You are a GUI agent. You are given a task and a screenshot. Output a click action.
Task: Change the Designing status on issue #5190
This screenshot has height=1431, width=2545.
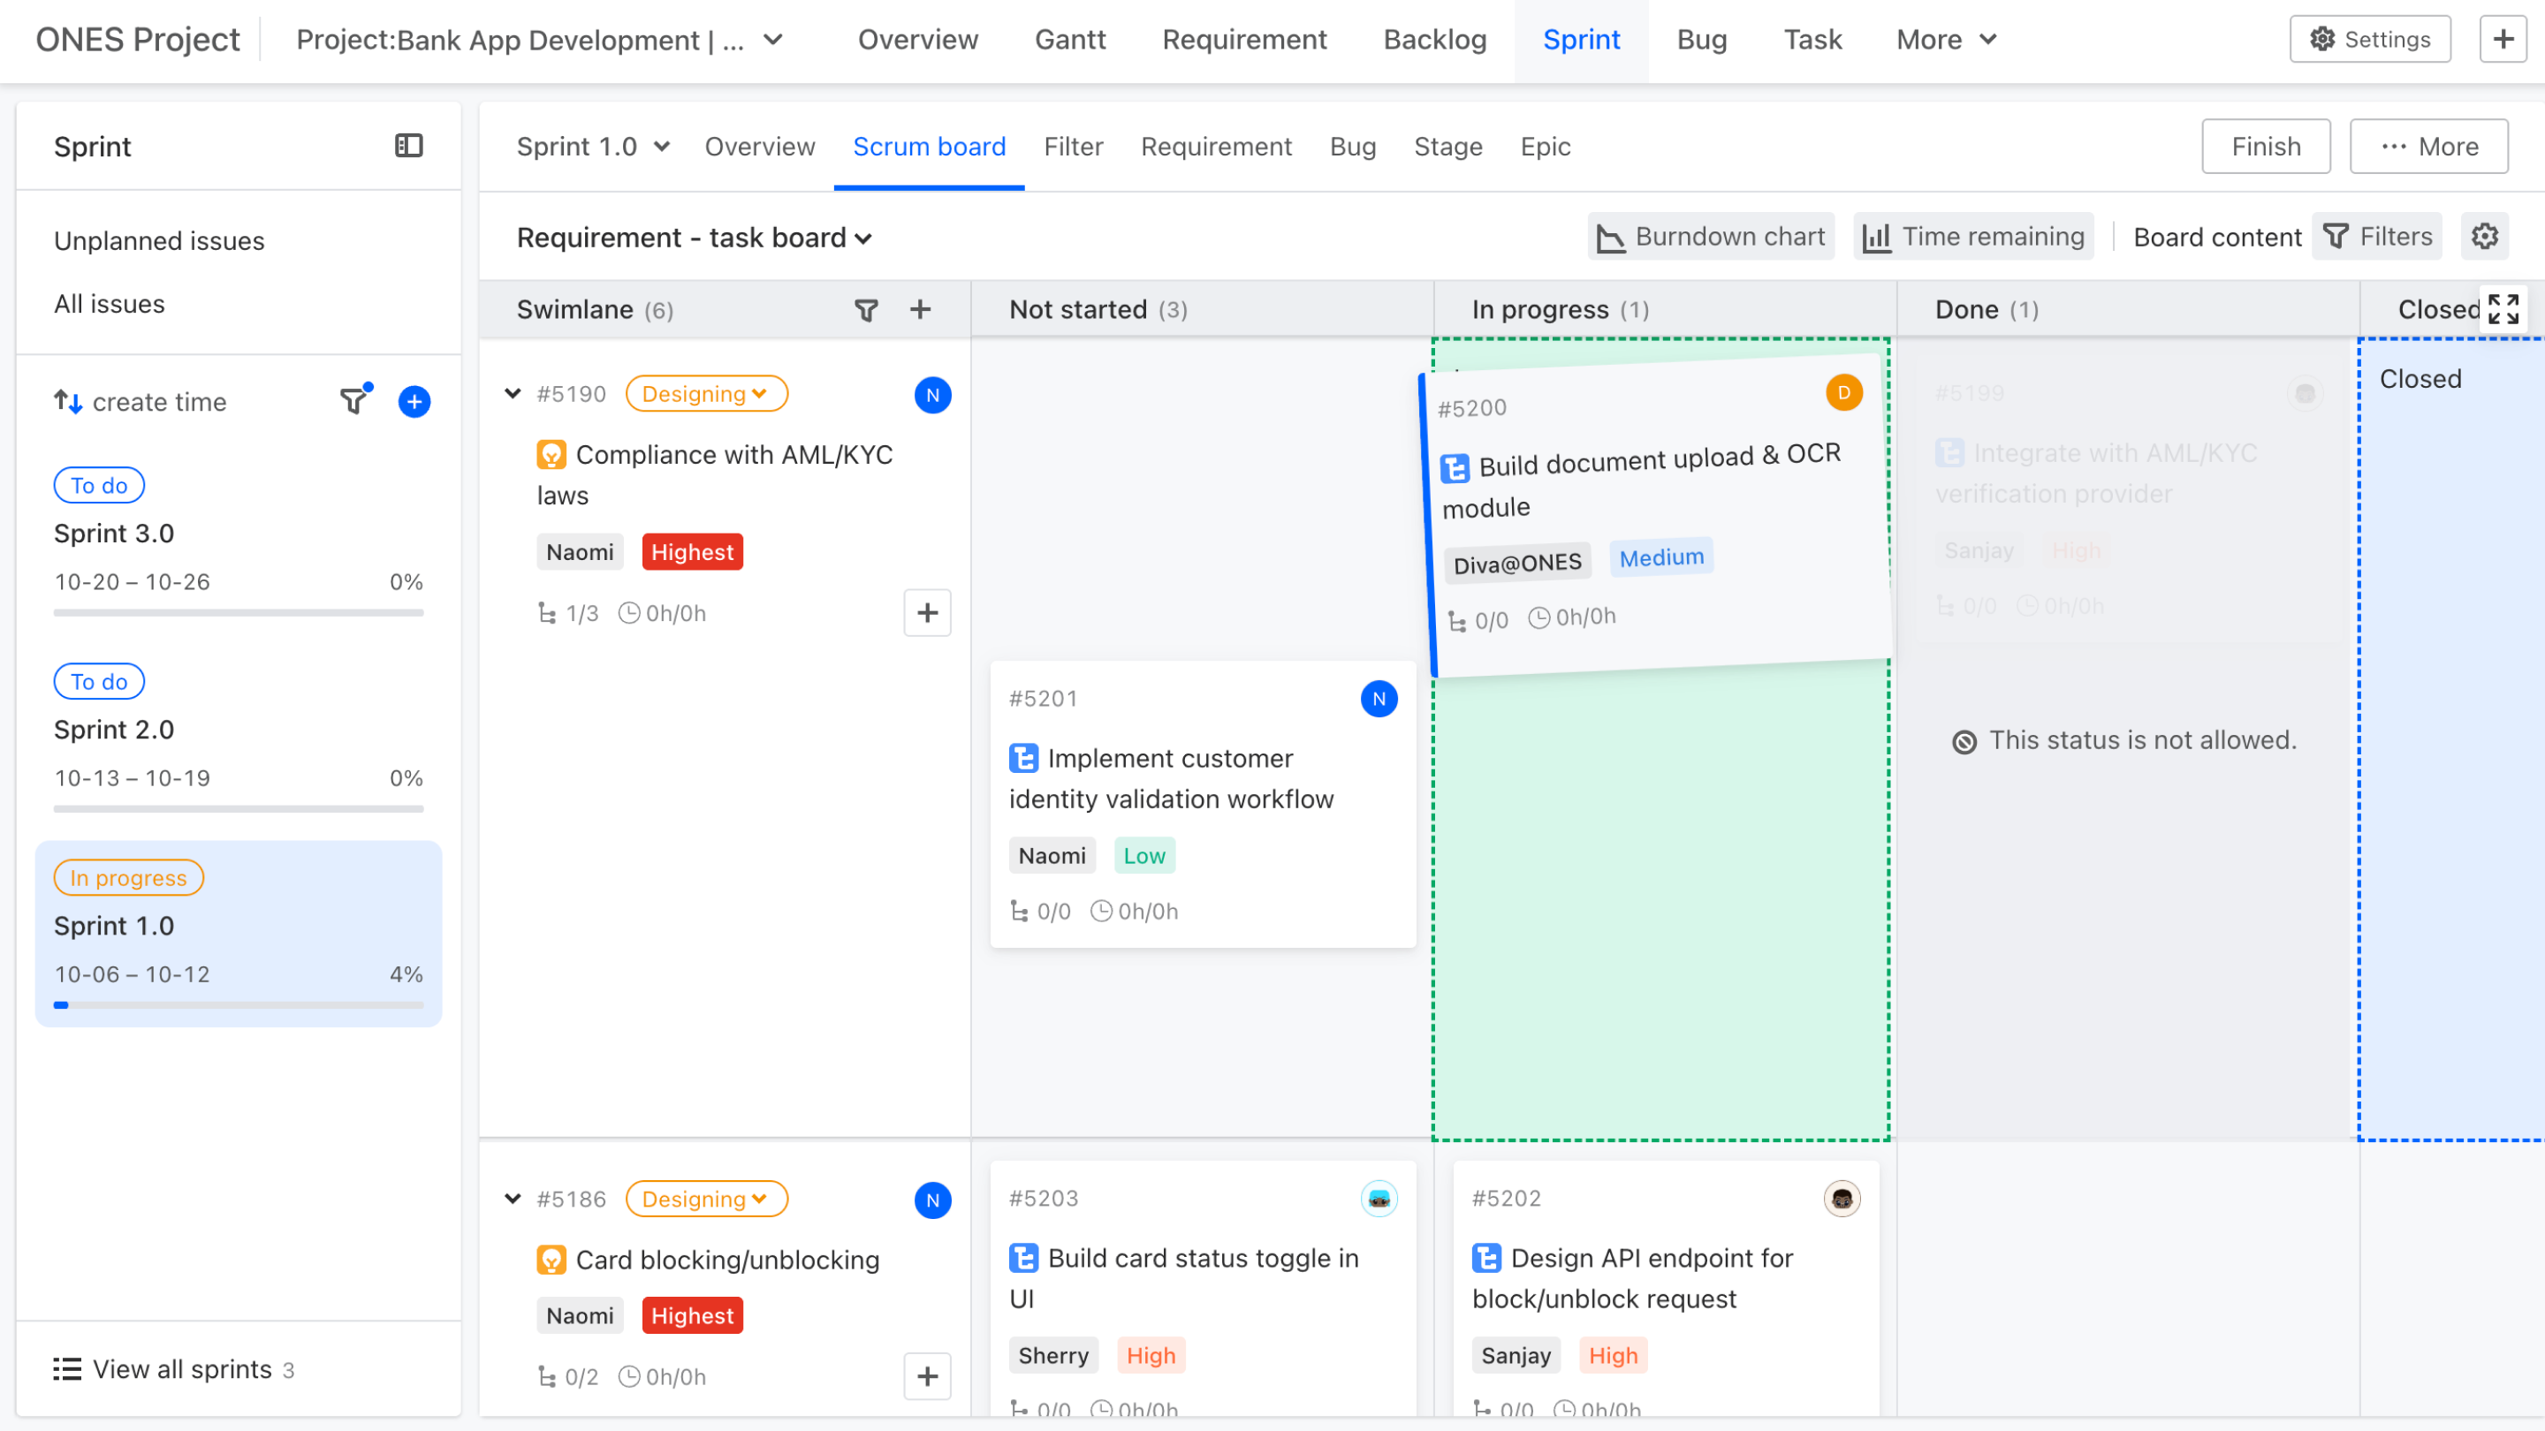tap(705, 393)
